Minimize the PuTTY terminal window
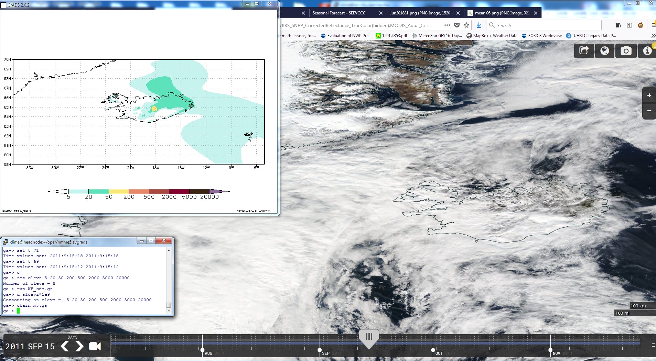Screen dimensions: 656x361 (141, 241)
